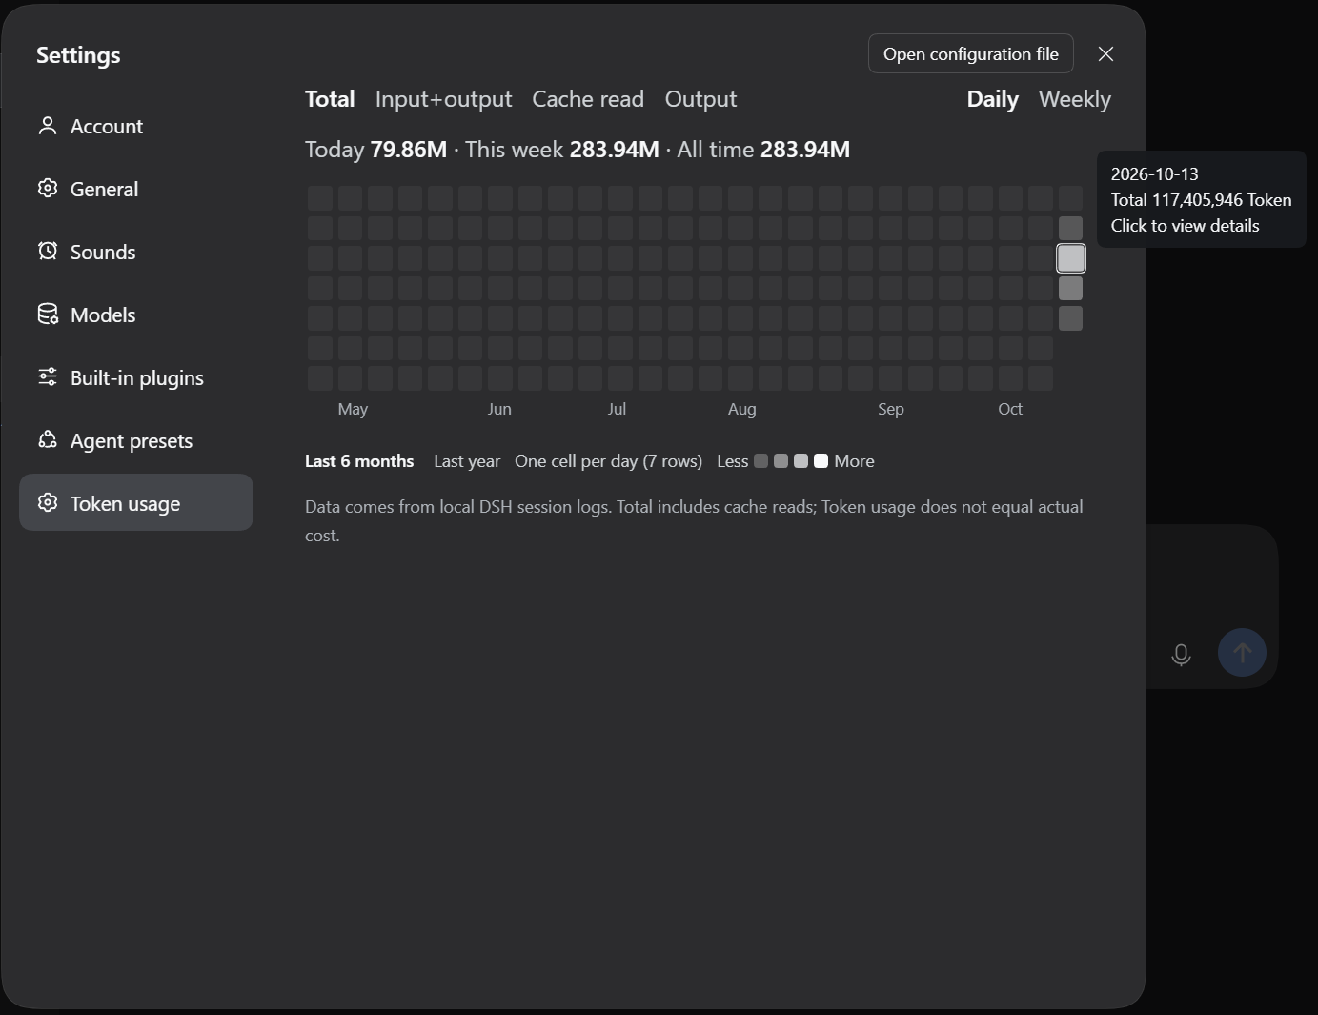Click the "Jun" month label
1318x1015 pixels.
point(499,409)
